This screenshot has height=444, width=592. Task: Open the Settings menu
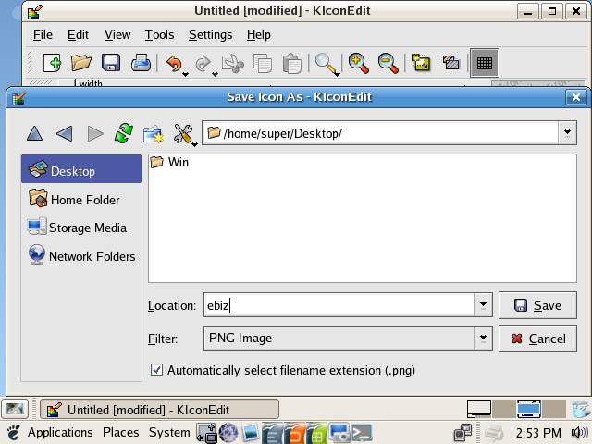pyautogui.click(x=210, y=34)
